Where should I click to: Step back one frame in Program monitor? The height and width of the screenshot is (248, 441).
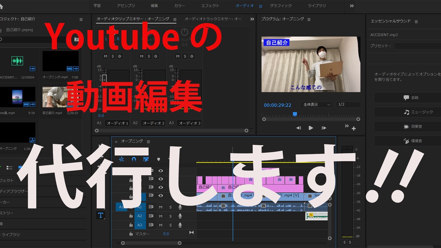298,128
